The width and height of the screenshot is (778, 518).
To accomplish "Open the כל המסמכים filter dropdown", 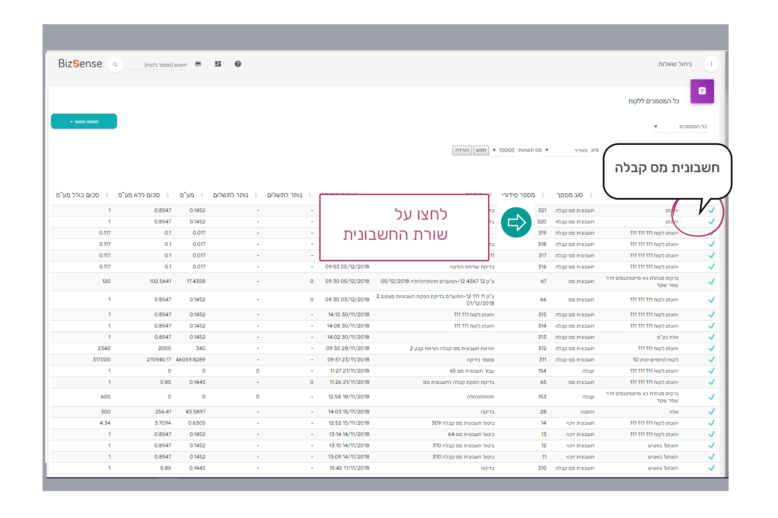I will [680, 127].
